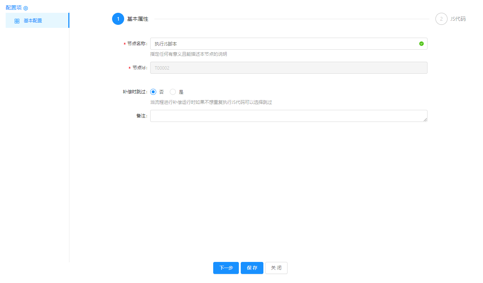
Task: Click the step 1 circle indicator
Action: [118, 19]
